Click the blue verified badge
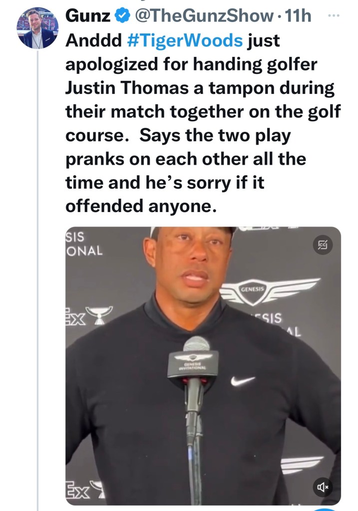The image size is (358, 511). click(121, 16)
